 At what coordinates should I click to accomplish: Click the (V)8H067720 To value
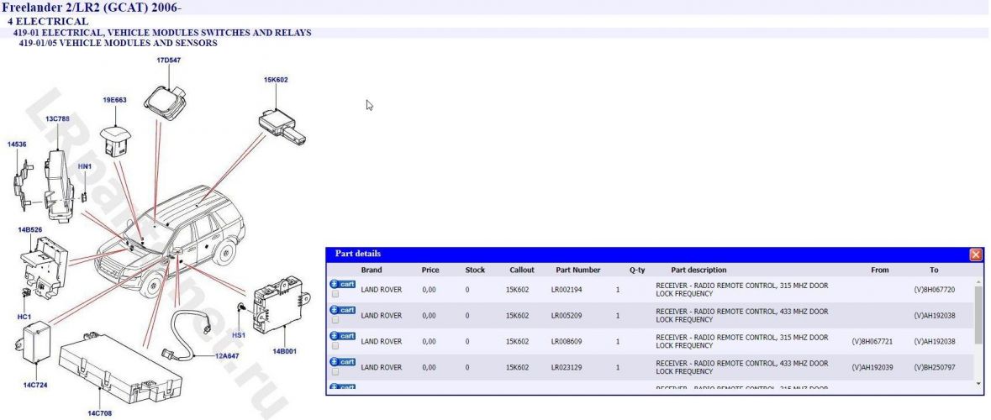[x=935, y=290]
